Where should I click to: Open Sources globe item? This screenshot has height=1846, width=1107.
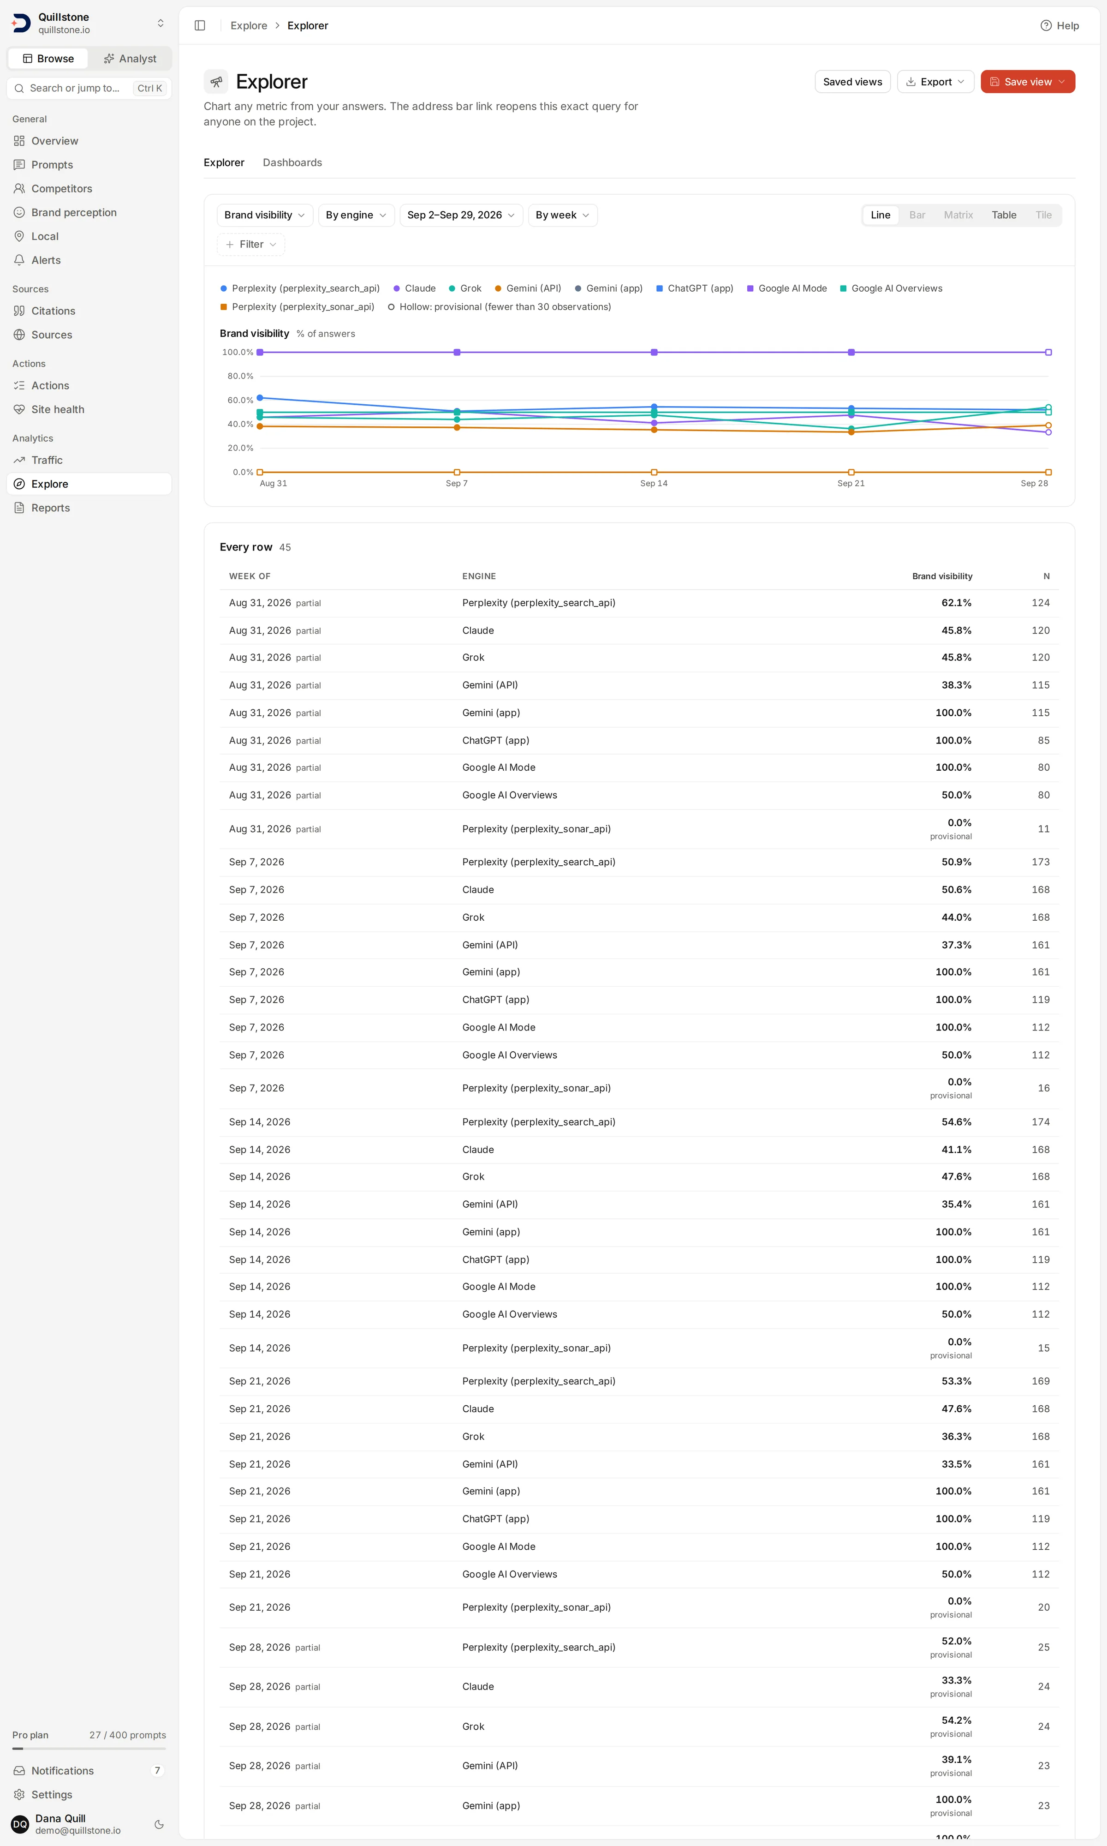point(89,335)
